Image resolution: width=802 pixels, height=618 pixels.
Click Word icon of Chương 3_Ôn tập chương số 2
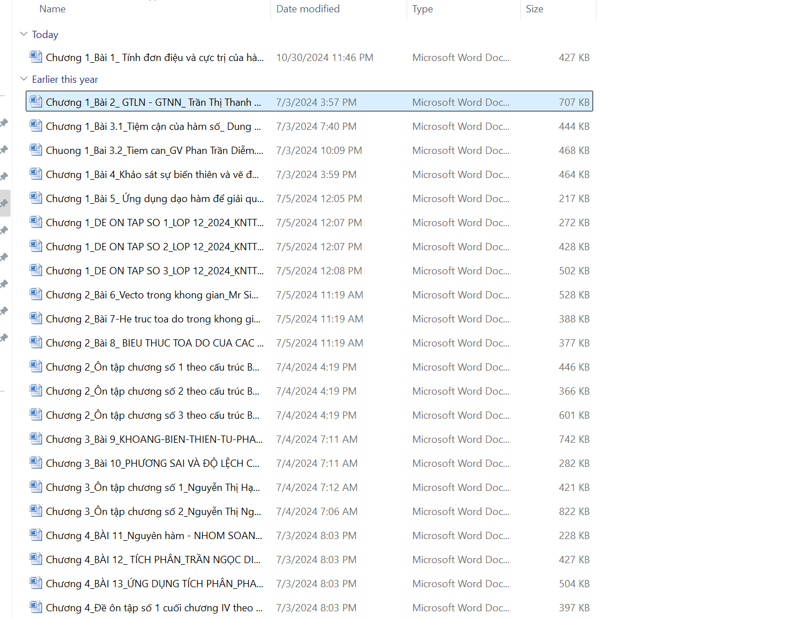click(36, 511)
